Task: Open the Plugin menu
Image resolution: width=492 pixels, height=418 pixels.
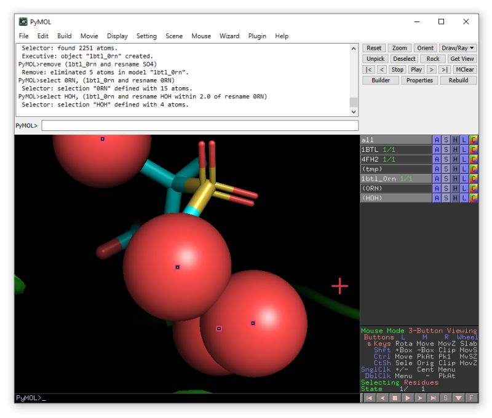Action: coord(257,36)
